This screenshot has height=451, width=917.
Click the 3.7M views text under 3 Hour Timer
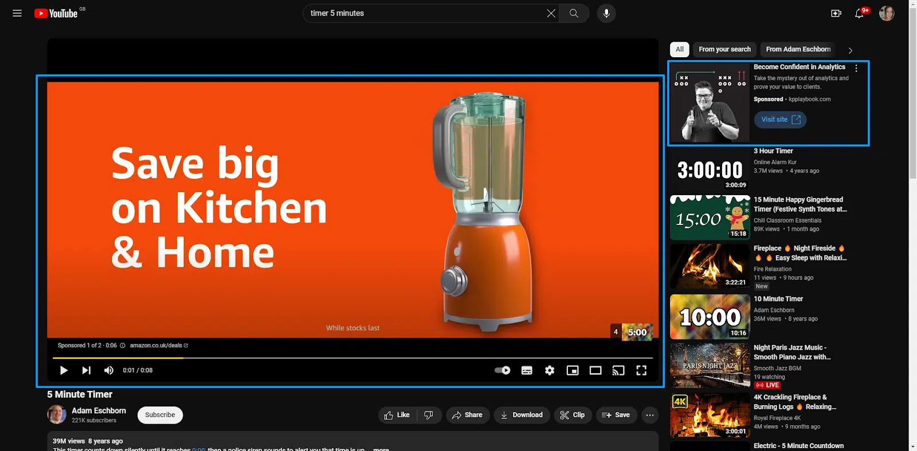(x=768, y=171)
